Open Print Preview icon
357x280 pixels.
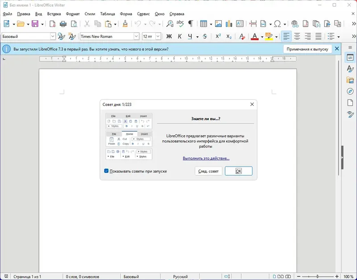tap(74, 24)
